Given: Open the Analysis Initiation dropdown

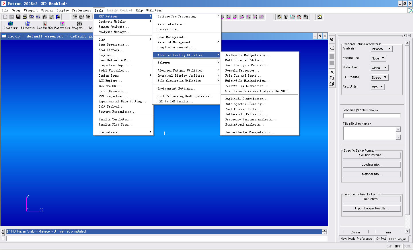Looking at the screenshot, I should click(x=381, y=49).
